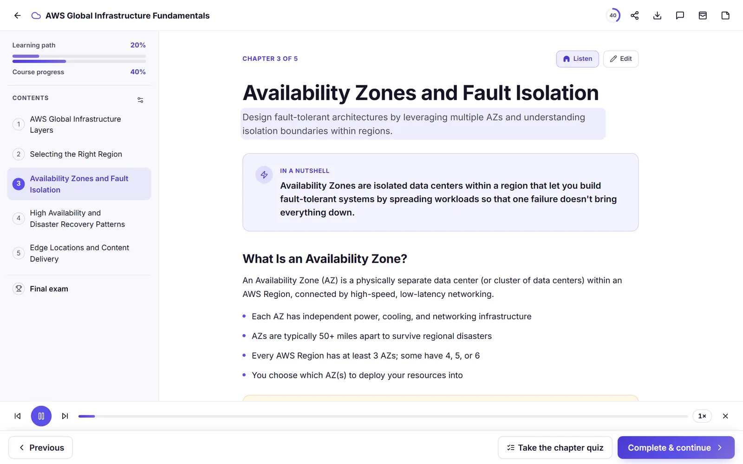743x464 pixels.
Task: Click the 40 points progress badge
Action: tap(613, 15)
